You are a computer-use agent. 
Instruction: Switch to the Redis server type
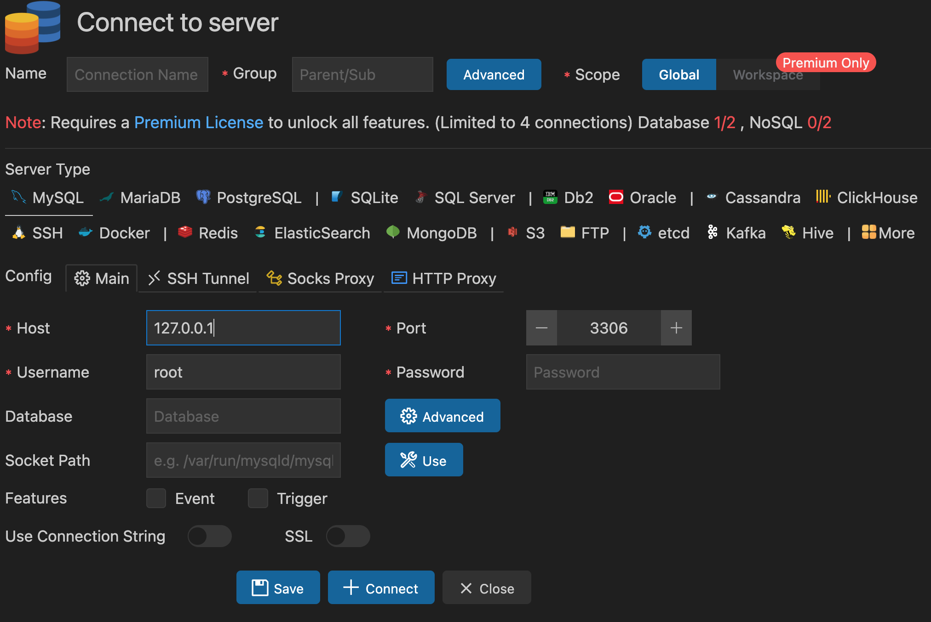tap(217, 233)
